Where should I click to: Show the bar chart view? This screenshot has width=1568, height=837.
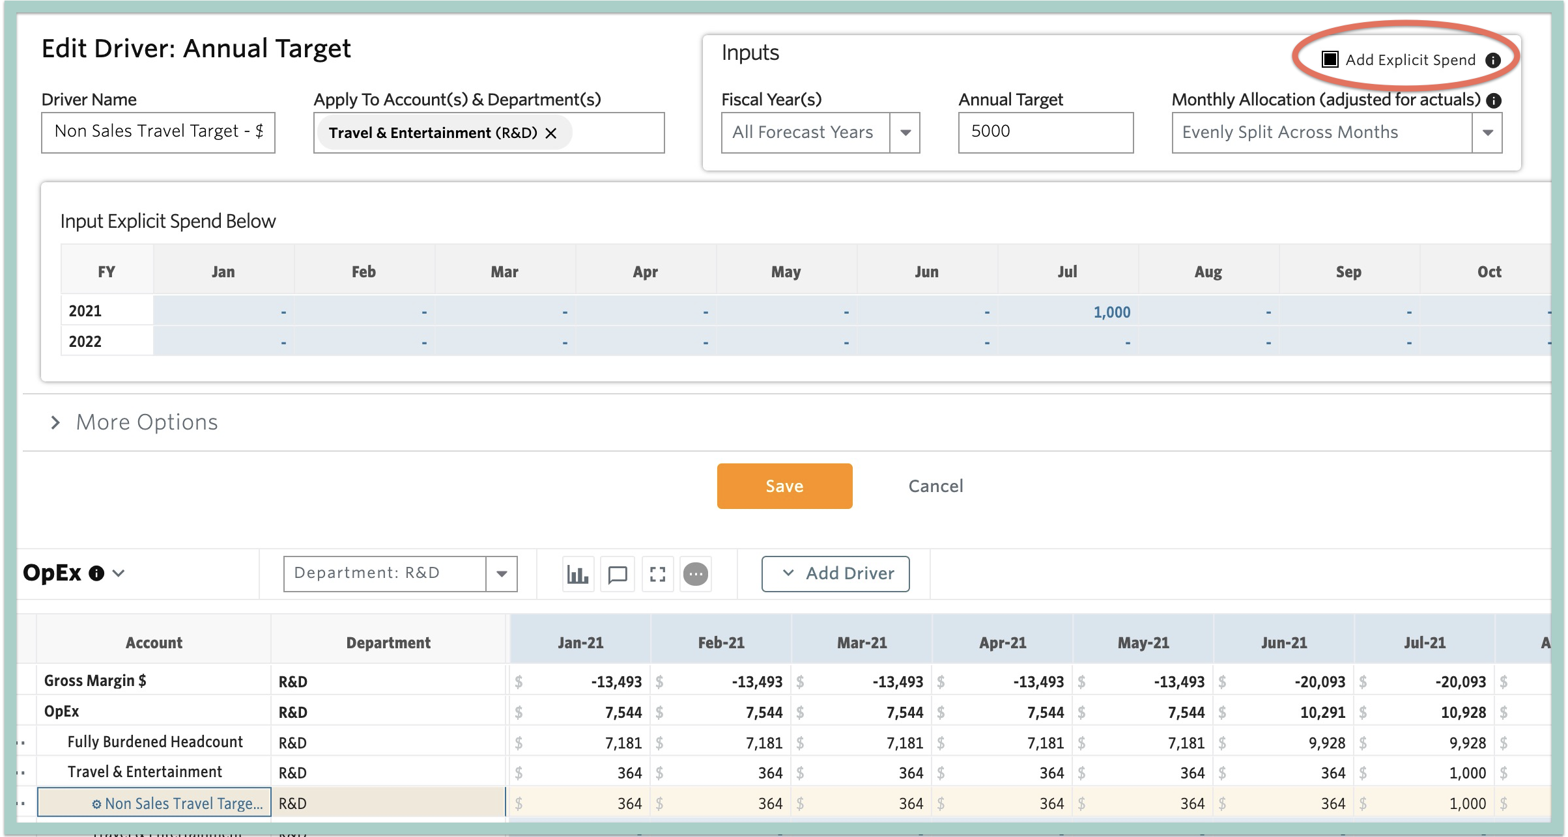578,574
